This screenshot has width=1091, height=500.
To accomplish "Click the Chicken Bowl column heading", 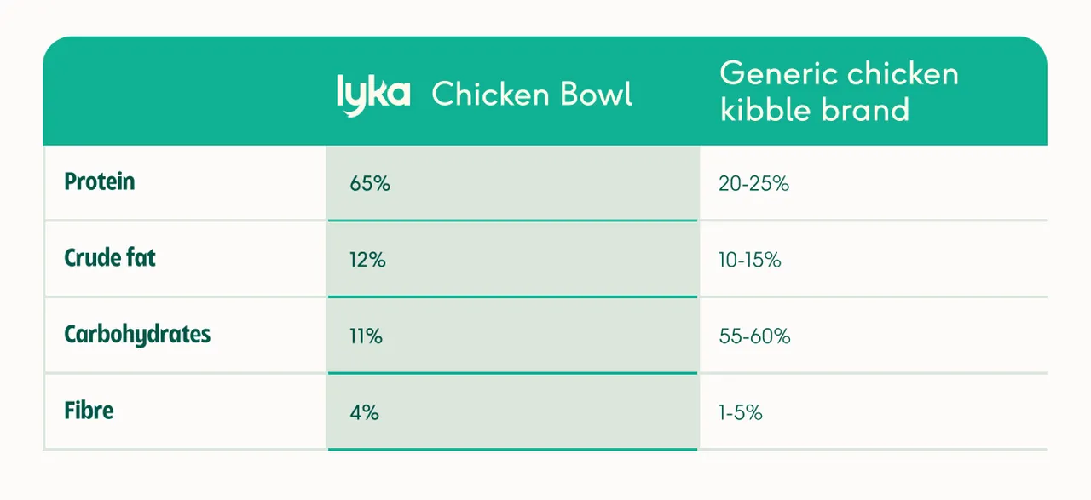I will [532, 94].
